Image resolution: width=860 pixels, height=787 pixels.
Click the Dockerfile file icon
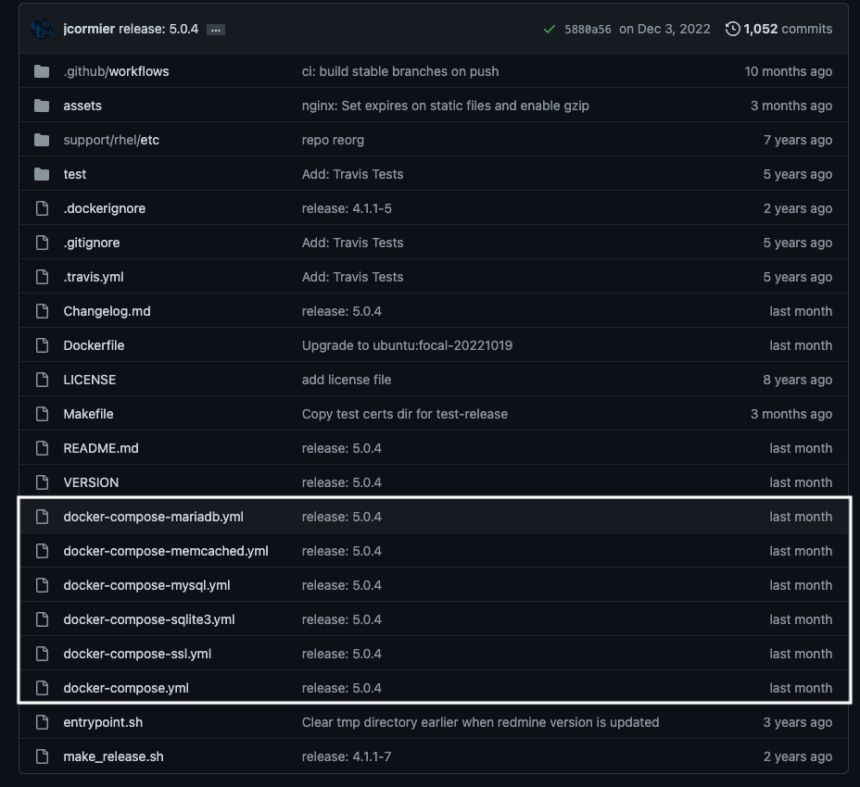click(42, 345)
